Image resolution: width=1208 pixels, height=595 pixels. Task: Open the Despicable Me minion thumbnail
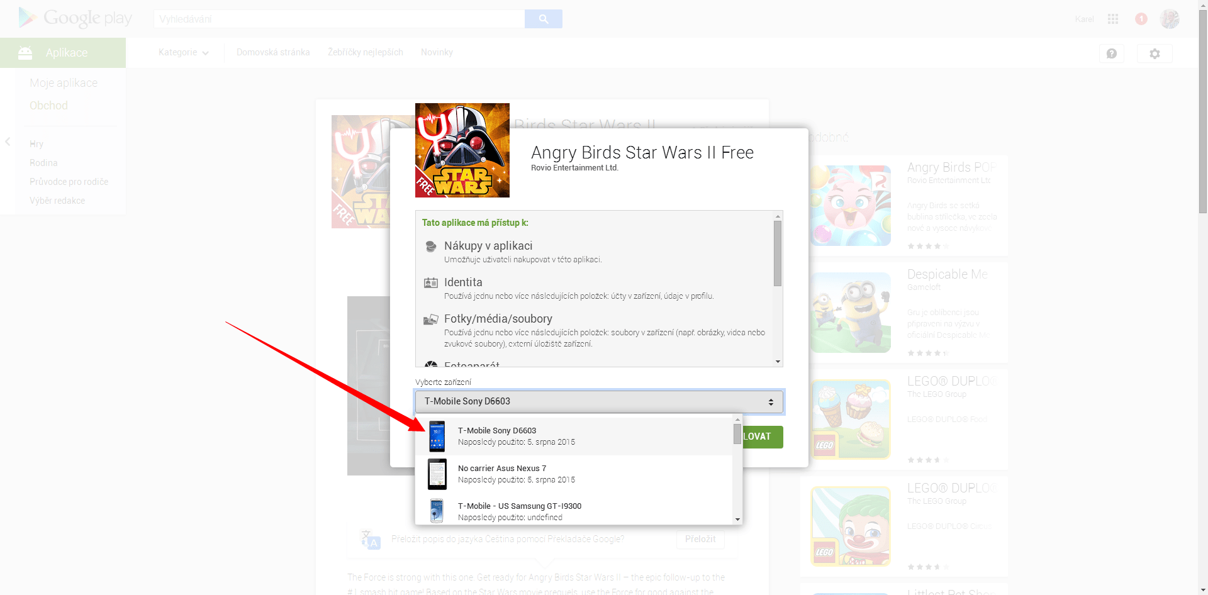[851, 313]
